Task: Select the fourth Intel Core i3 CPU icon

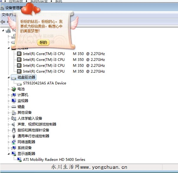Action: pyautogui.click(x=19, y=71)
